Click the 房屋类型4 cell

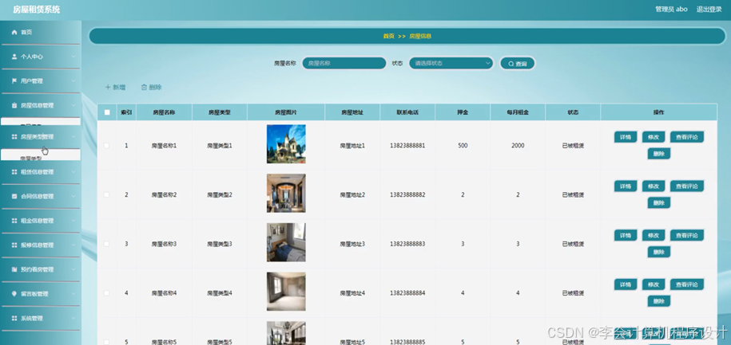220,293
